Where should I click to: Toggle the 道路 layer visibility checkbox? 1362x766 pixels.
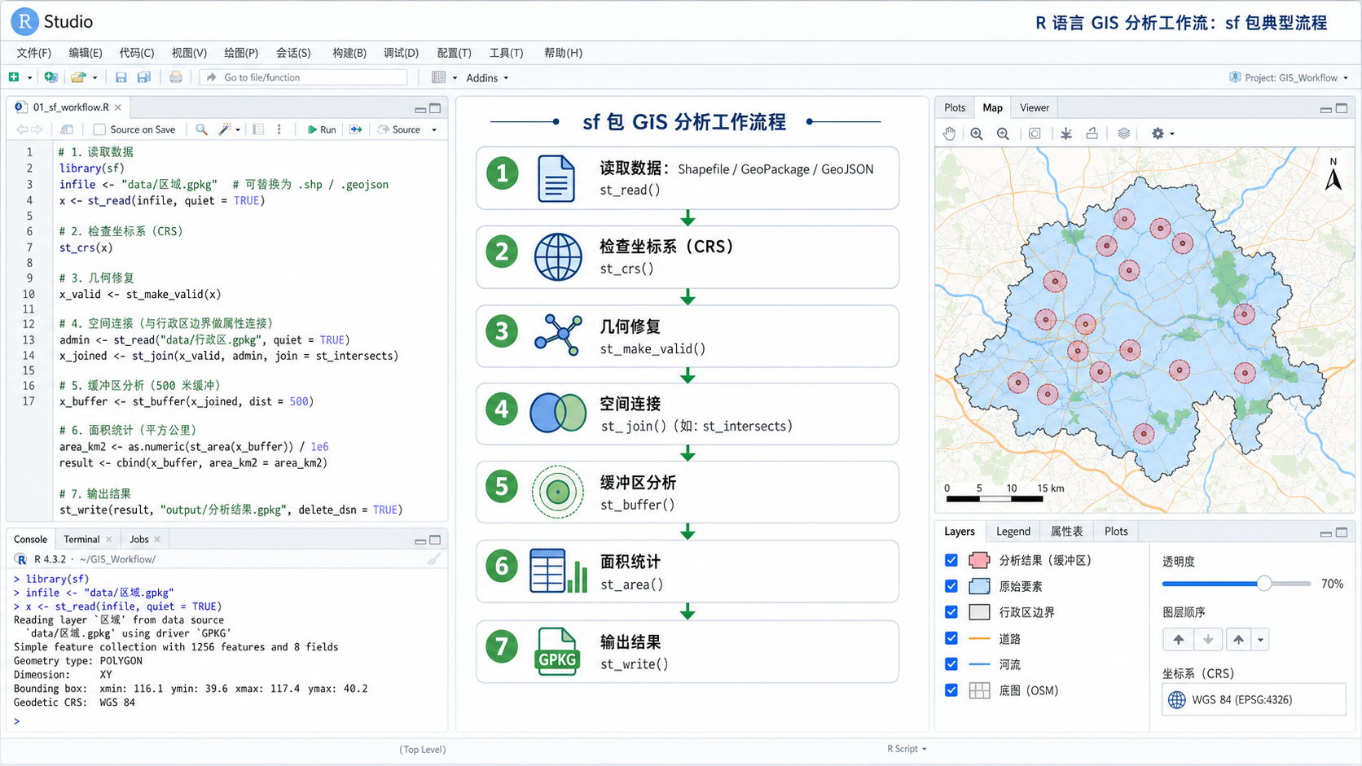click(x=951, y=638)
